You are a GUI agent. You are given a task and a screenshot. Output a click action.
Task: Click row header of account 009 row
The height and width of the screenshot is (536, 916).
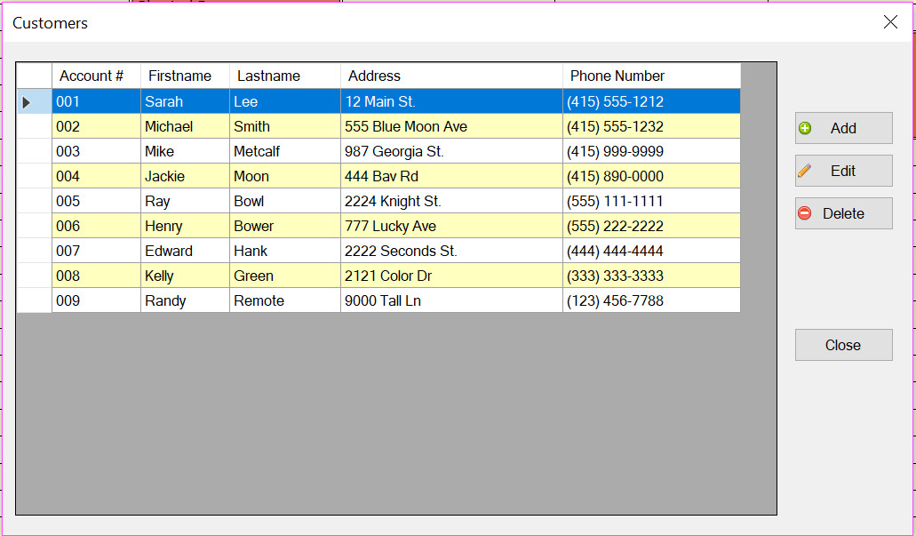point(35,300)
